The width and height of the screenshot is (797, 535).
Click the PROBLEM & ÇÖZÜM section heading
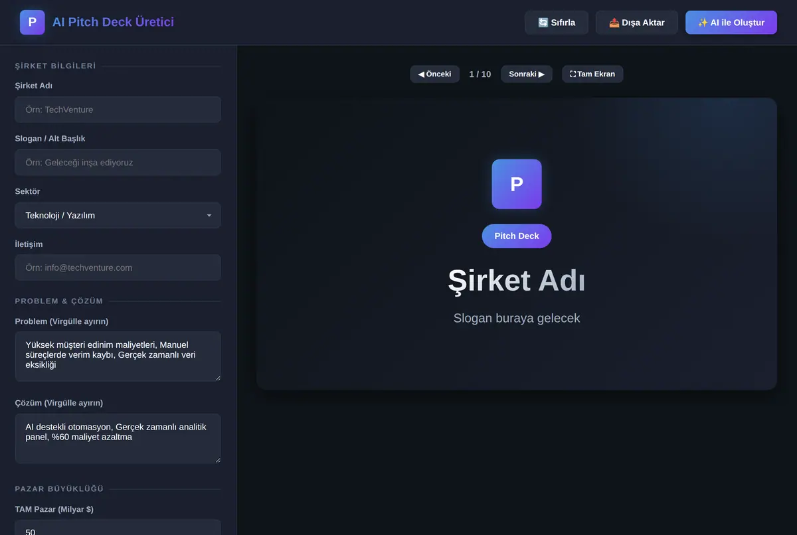[x=59, y=301]
